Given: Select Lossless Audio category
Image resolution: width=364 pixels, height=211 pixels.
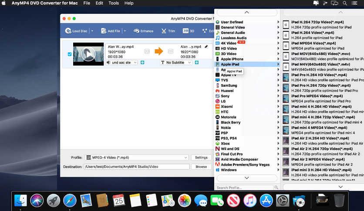Looking at the screenshot, I should [247, 38].
